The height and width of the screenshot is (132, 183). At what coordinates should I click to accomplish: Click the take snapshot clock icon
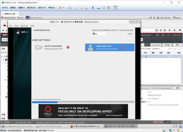coord(77,8)
